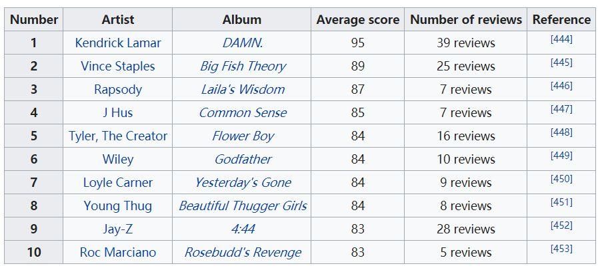Open Laila's Wisdom album link
Image resolution: width=604 pixels, height=270 pixels.
[242, 90]
